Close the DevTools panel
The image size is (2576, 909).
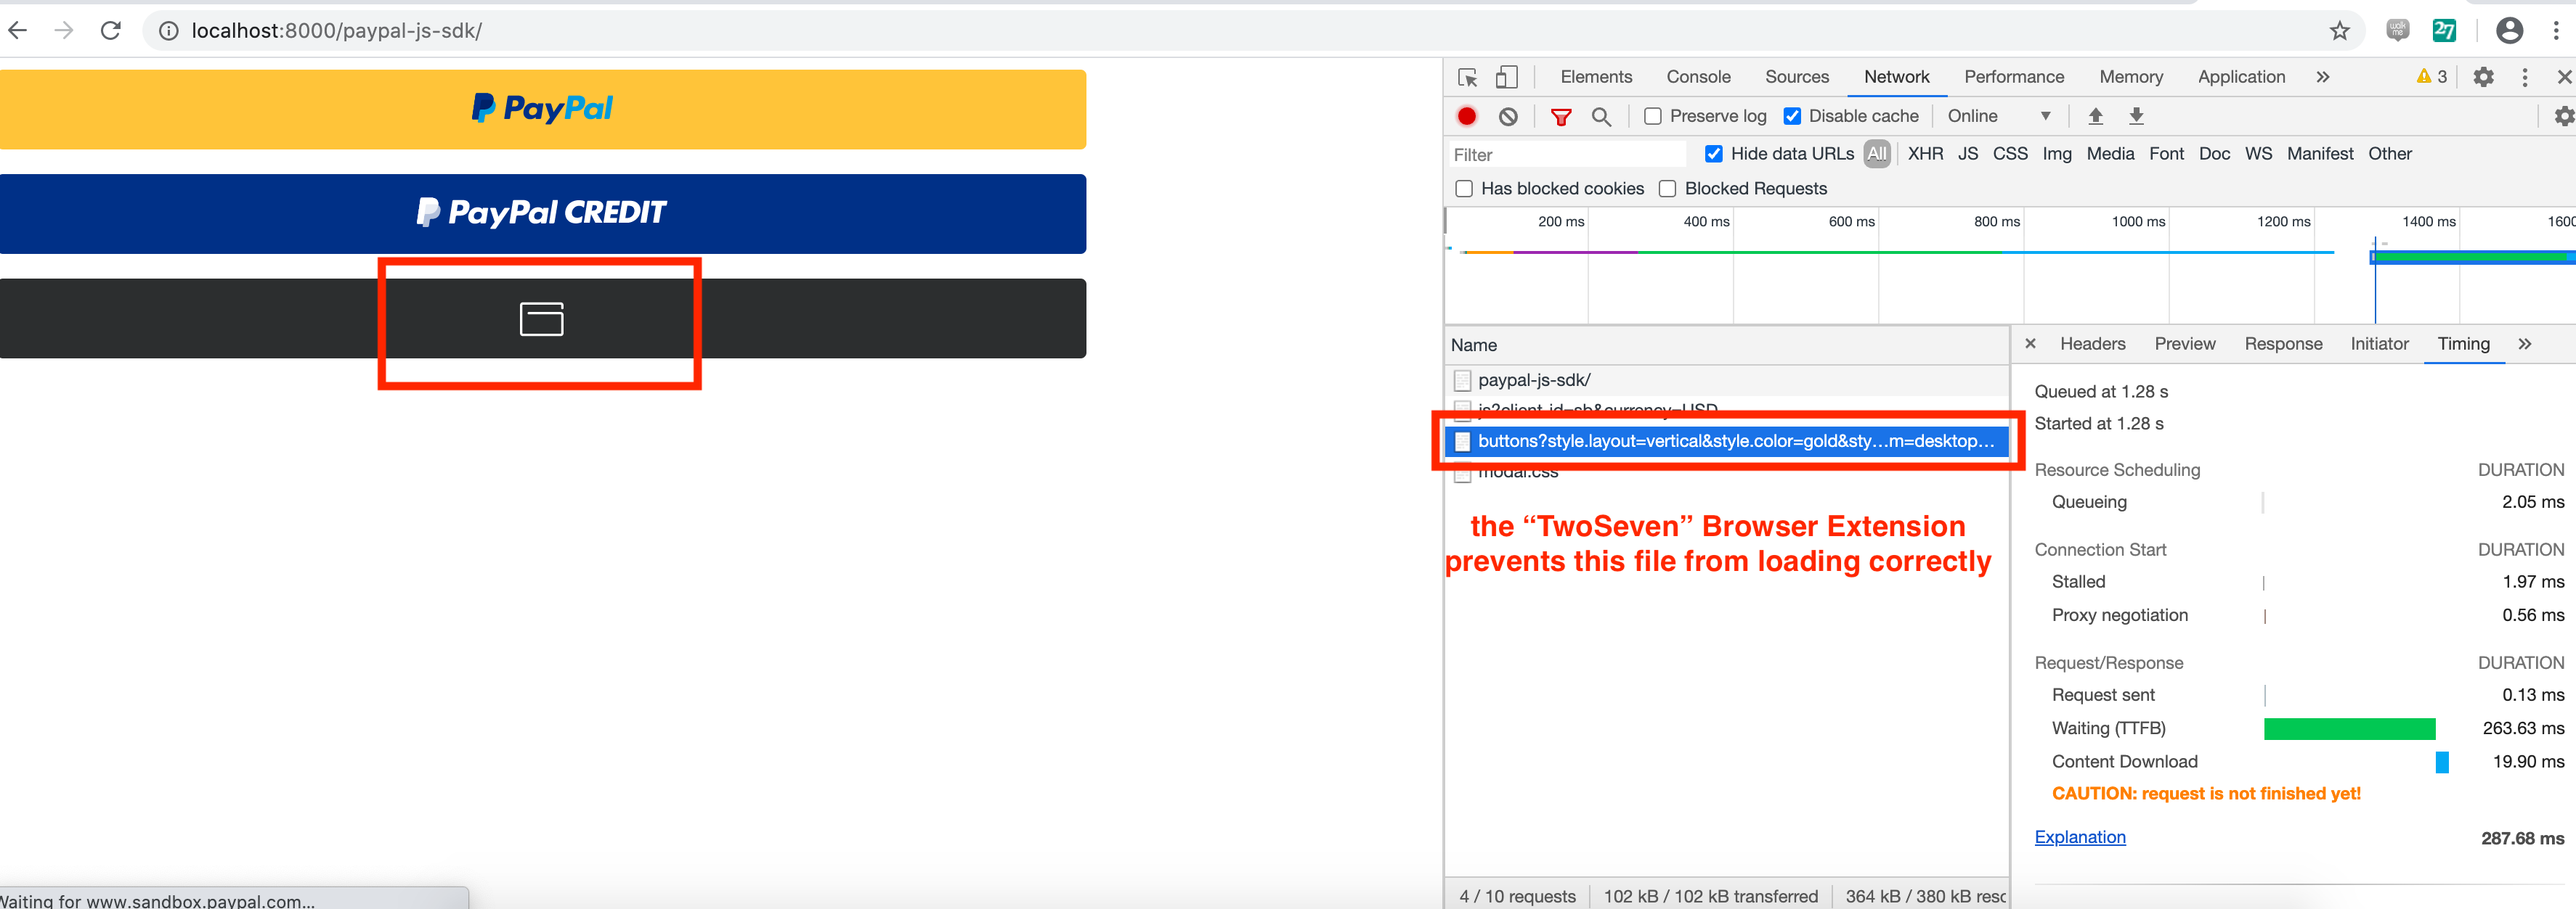[2564, 77]
